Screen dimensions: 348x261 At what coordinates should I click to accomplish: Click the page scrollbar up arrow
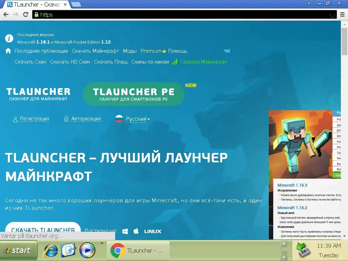(x=345, y=24)
